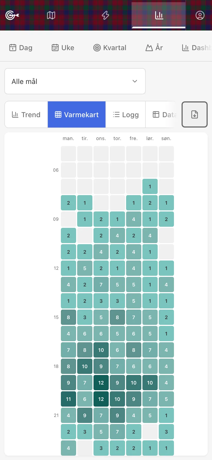
Task: Expand the Alle mål dropdown
Action: (75, 81)
